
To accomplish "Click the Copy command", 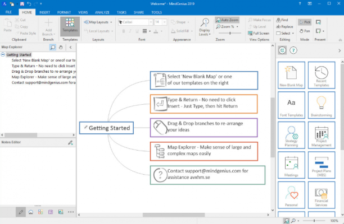I will (21, 27).
